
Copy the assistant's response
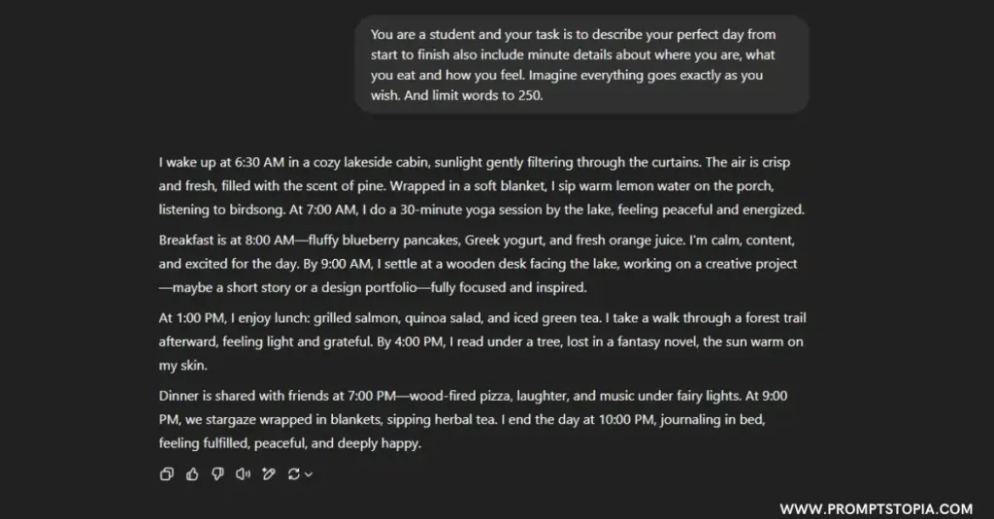167,474
